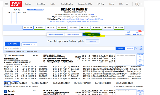Select race R3 4:07 PM
The width and height of the screenshot is (160, 95).
(51, 28)
